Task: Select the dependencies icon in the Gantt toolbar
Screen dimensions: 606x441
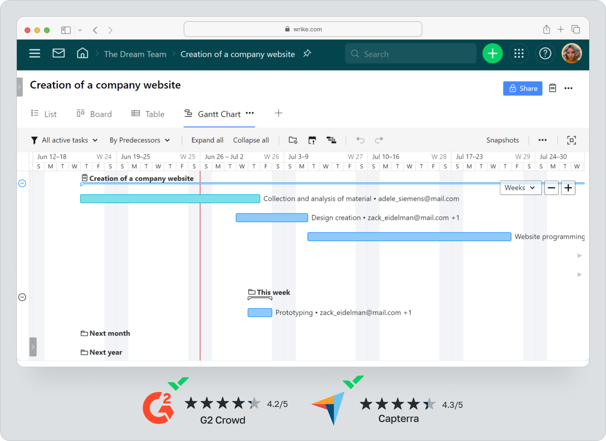Action: [x=331, y=140]
